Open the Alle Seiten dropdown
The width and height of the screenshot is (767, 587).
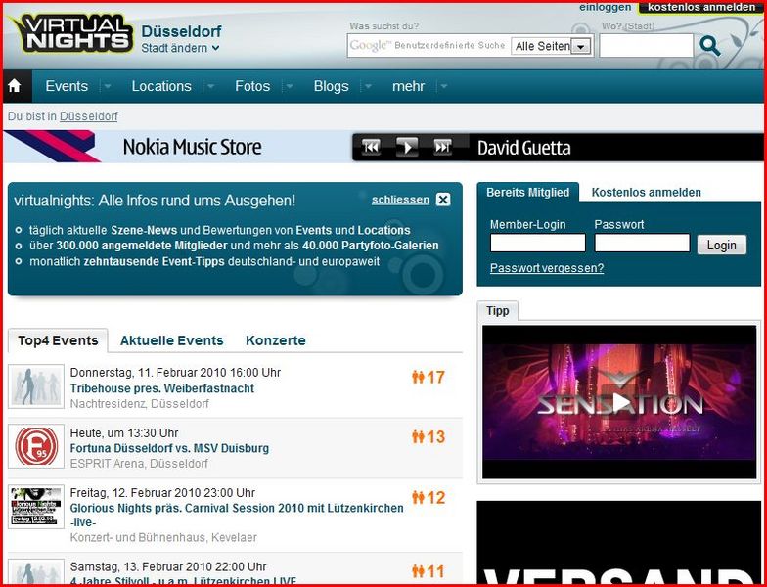click(x=552, y=47)
